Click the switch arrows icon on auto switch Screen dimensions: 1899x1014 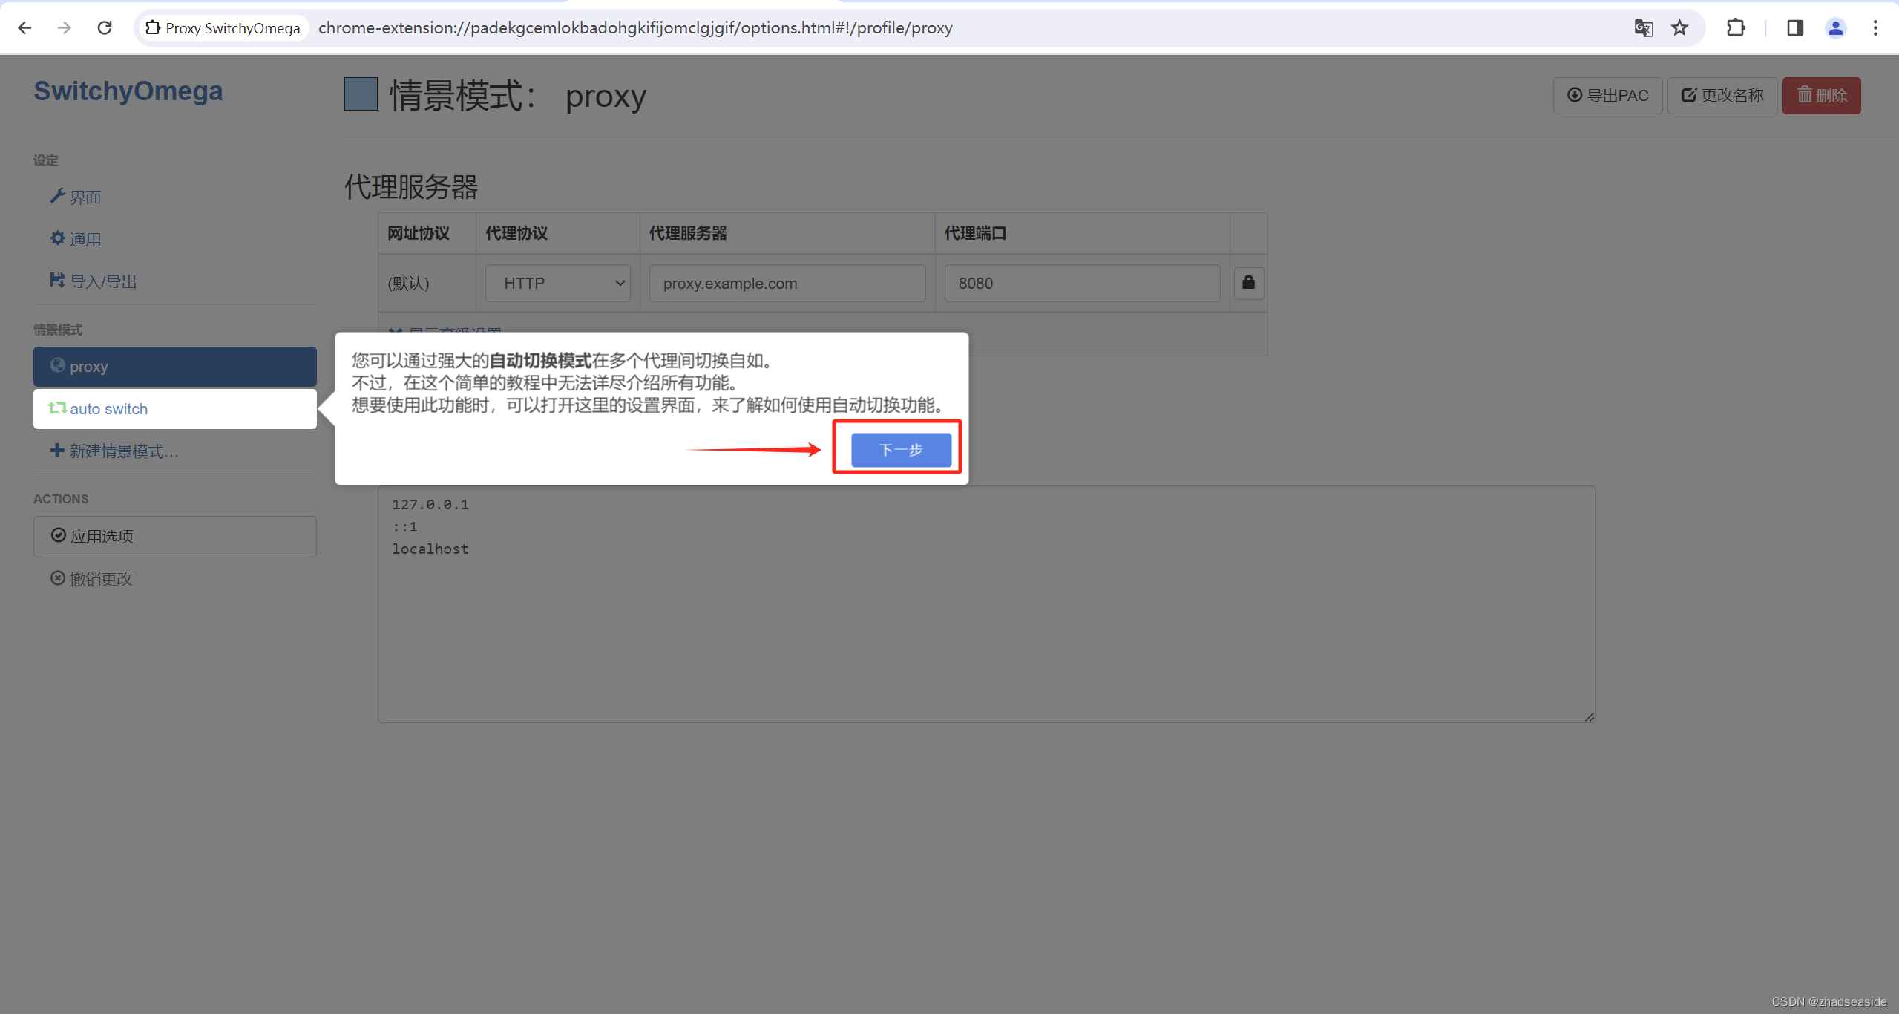point(57,408)
